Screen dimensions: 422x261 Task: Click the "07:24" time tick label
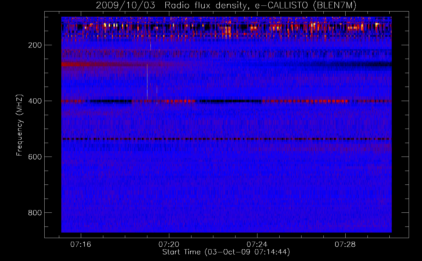pyautogui.click(x=257, y=245)
